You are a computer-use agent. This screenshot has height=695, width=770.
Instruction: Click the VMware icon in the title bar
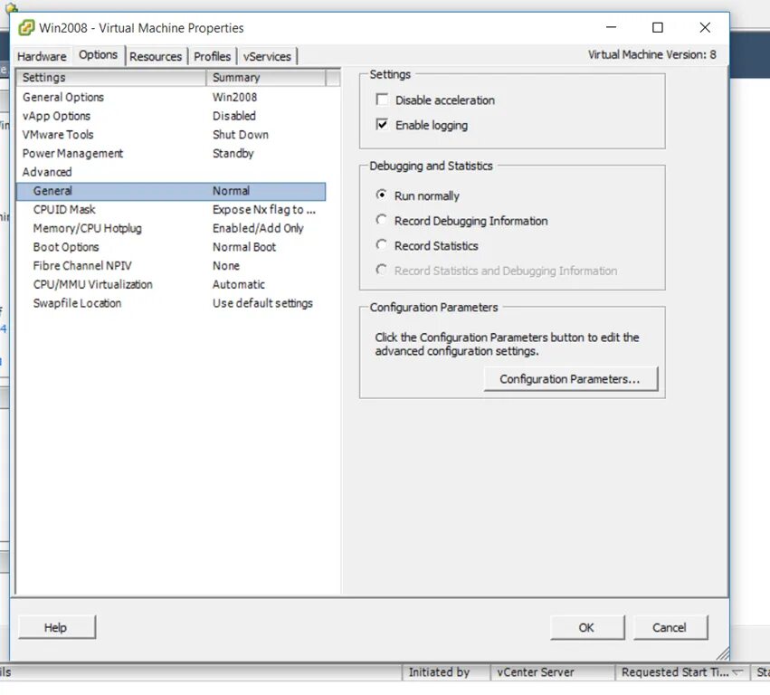[x=26, y=27]
